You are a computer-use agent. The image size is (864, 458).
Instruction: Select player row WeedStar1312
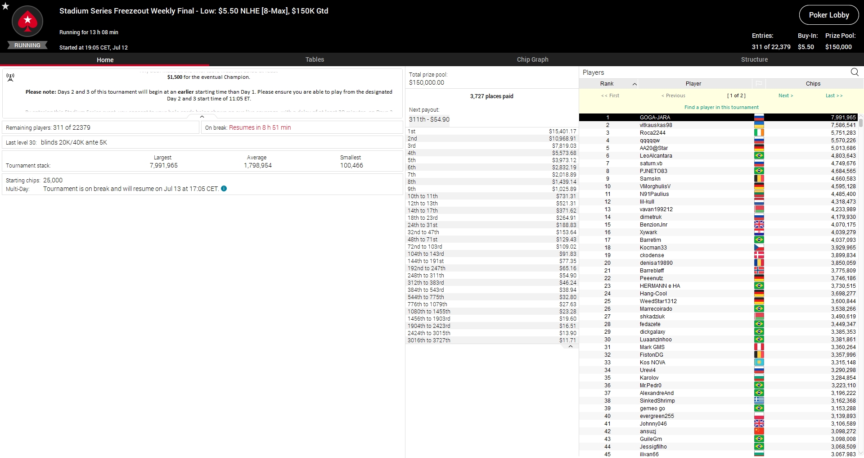point(718,301)
